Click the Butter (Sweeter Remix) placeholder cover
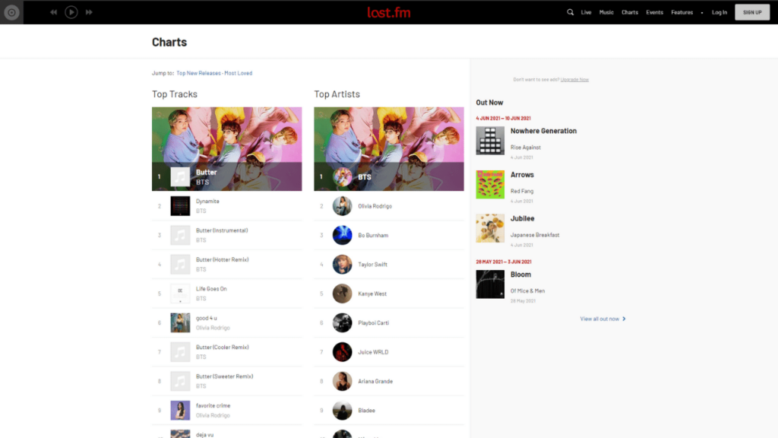The image size is (778, 438). [180, 382]
